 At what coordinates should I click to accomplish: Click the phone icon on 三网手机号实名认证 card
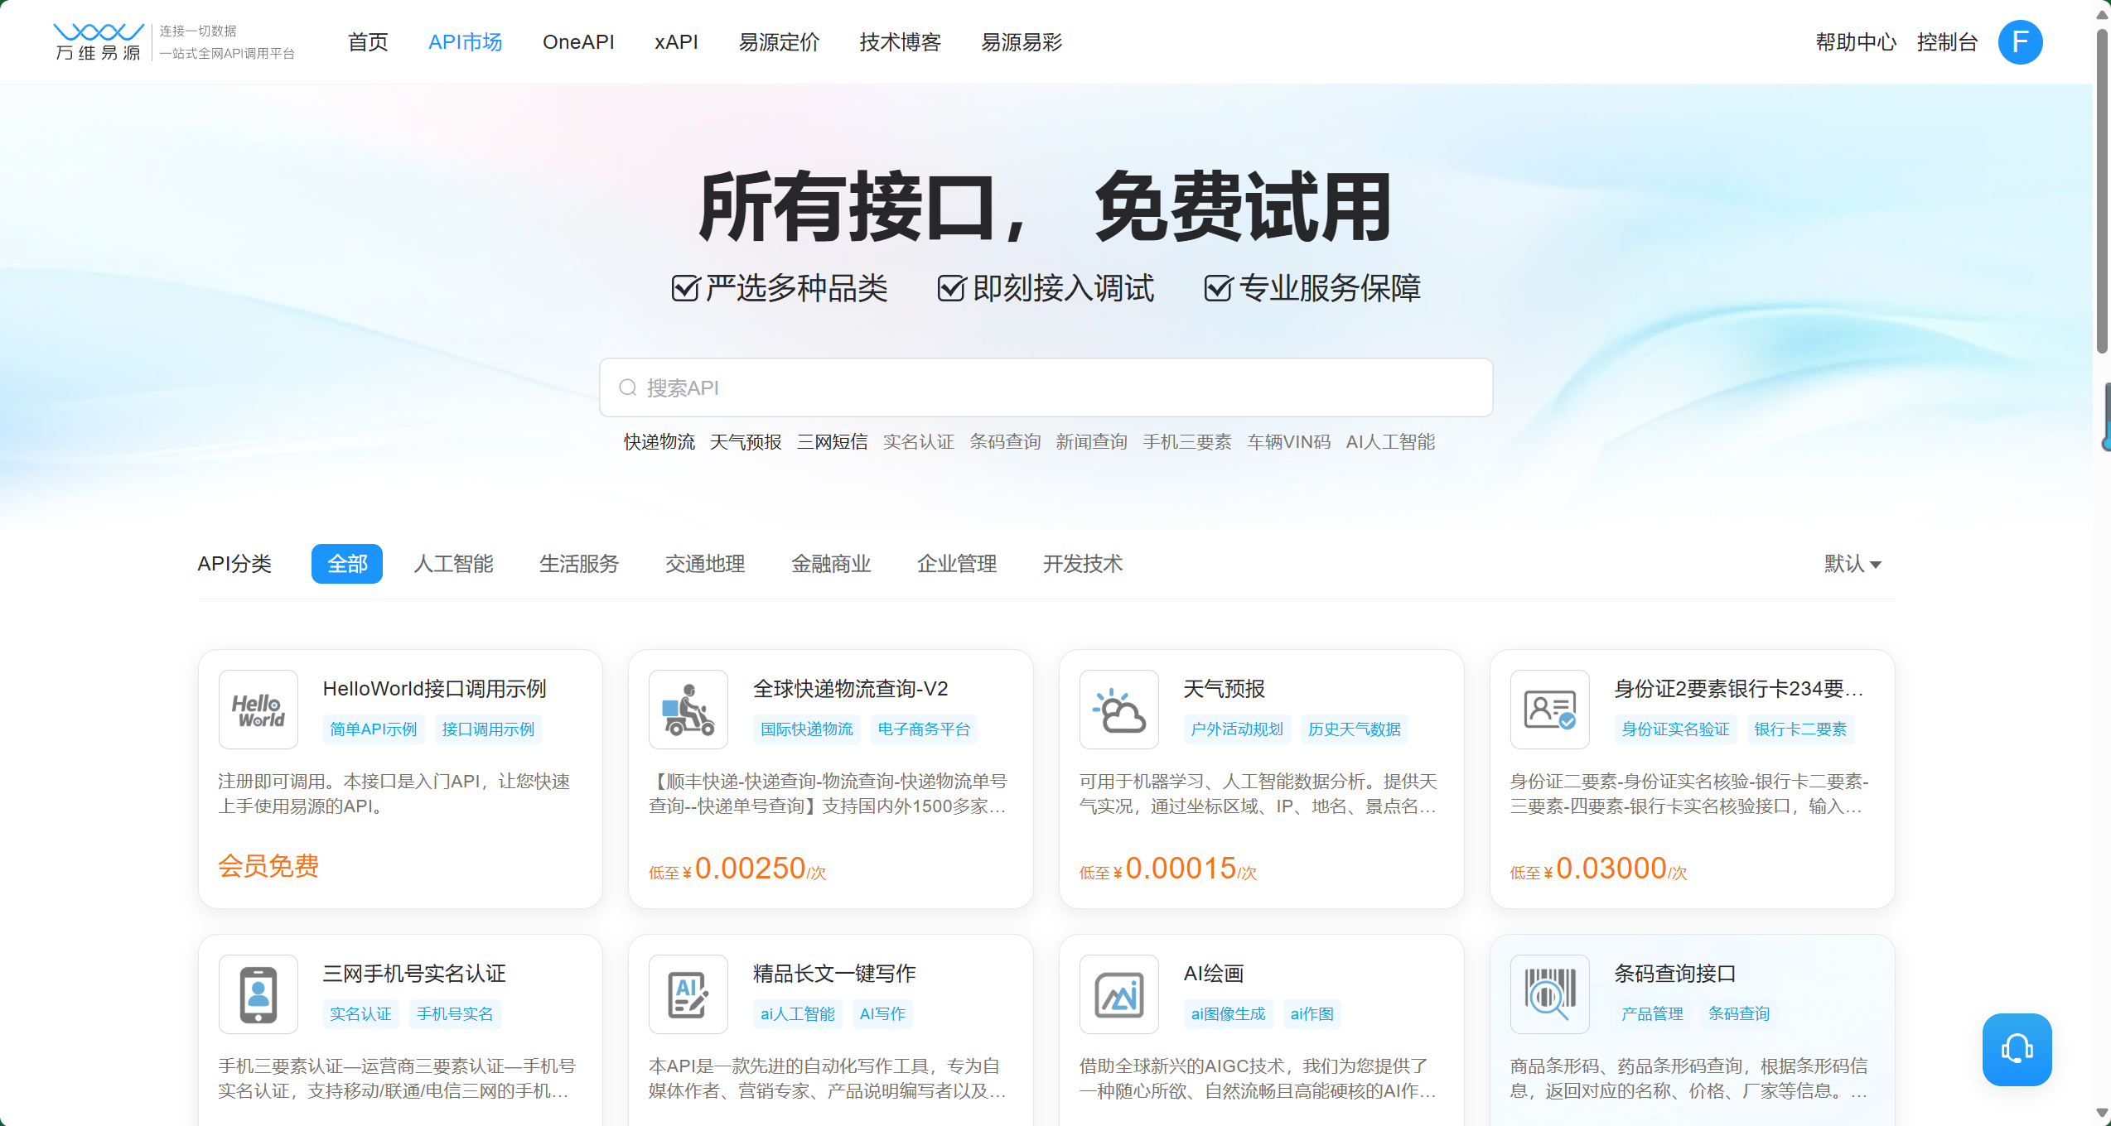pos(258,994)
